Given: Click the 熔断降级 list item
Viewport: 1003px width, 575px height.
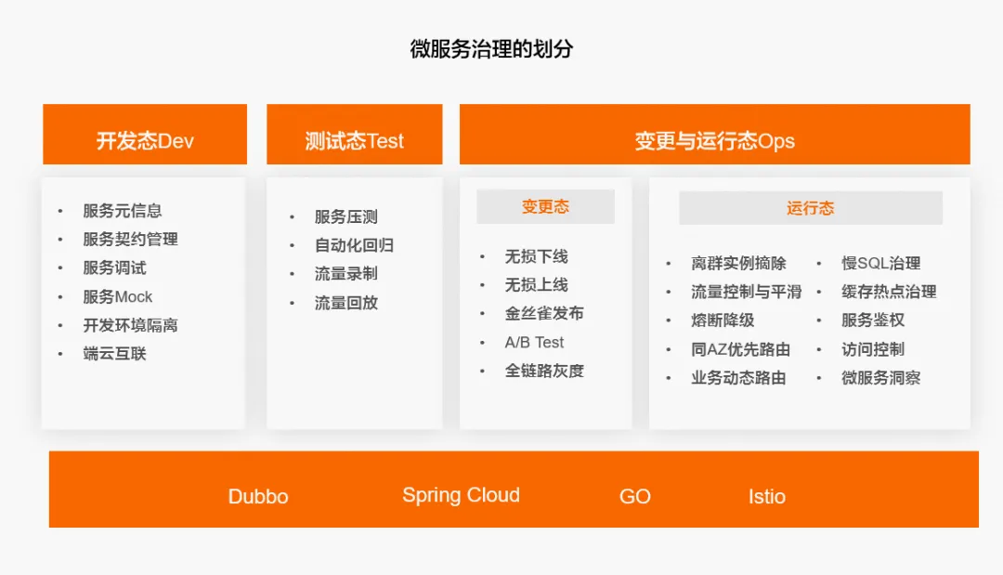Looking at the screenshot, I should pos(723,320).
